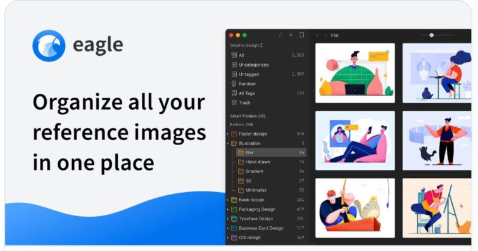
Task: Go back with the left arrow
Action: pos(317,35)
